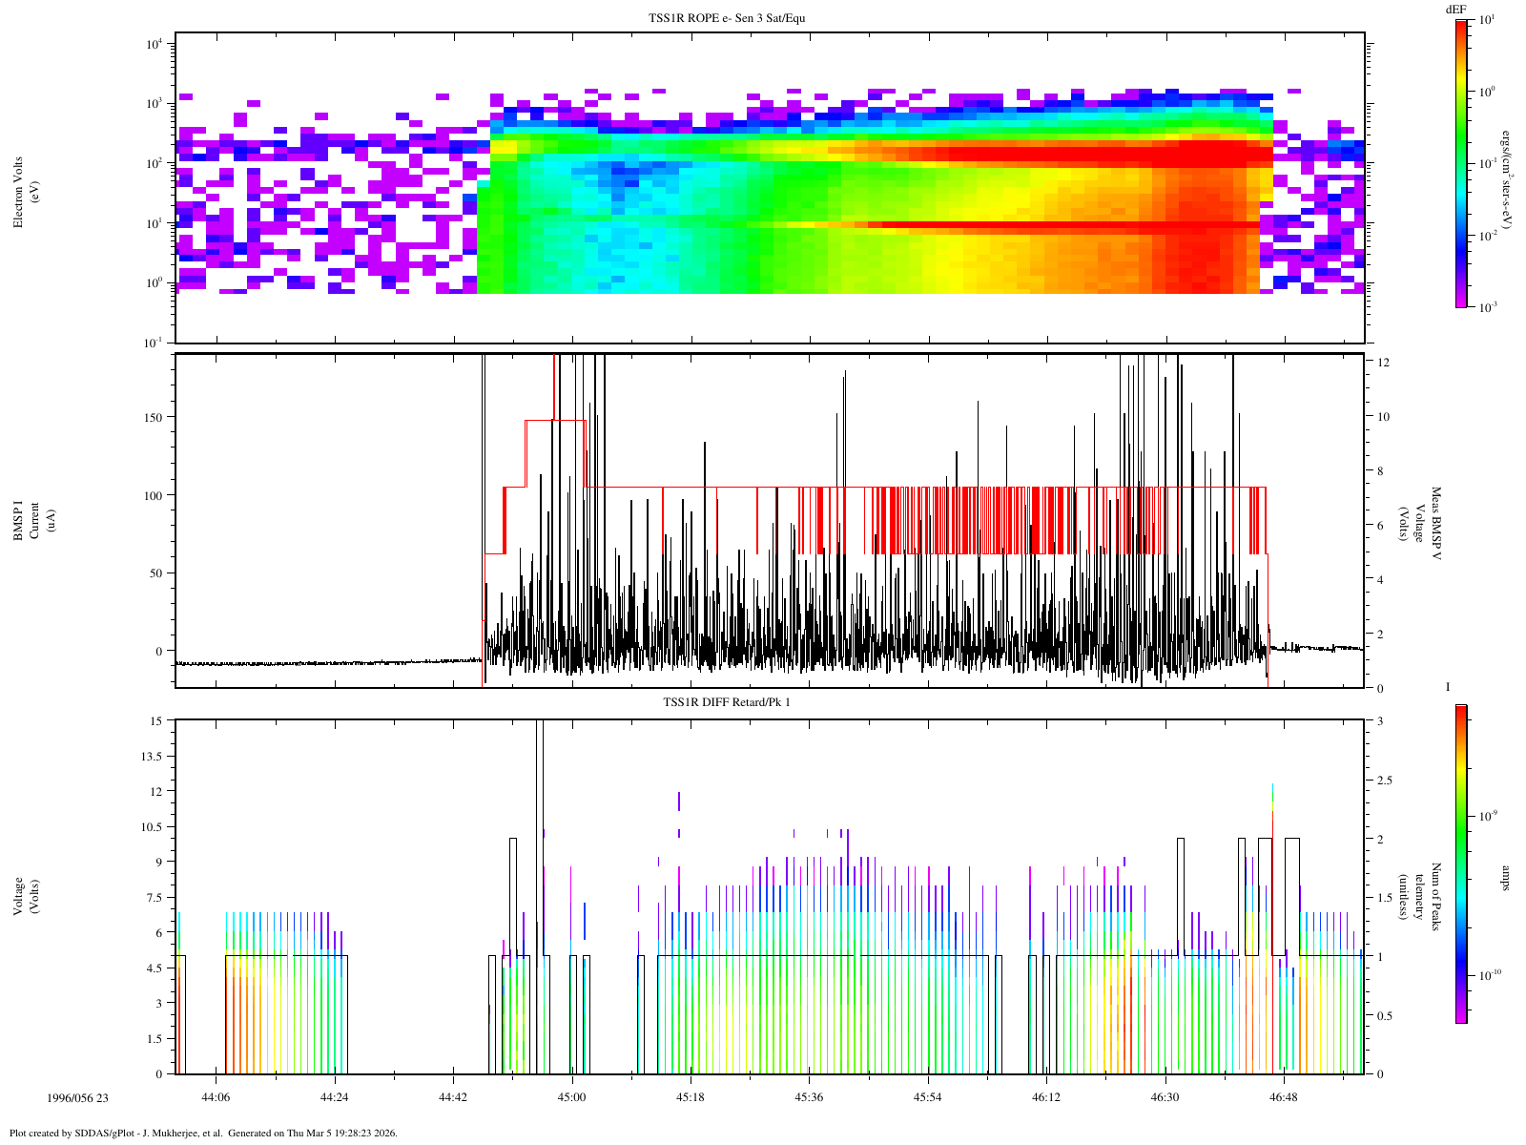The width and height of the screenshot is (1526, 1145).
Task: Click the amps current color scale bar
Action: [x=1461, y=864]
